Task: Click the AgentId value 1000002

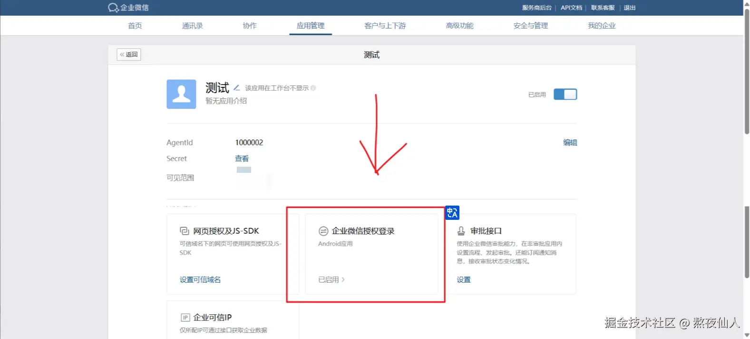Action: [249, 142]
